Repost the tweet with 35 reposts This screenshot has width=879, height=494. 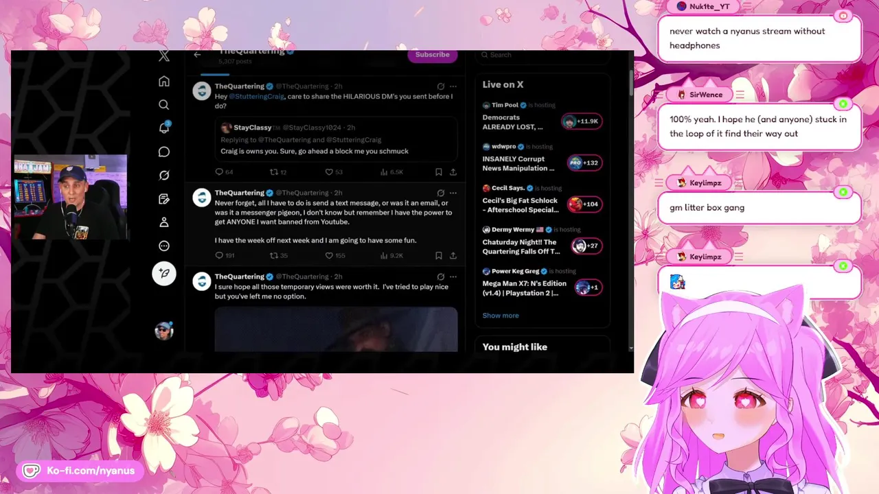click(278, 255)
